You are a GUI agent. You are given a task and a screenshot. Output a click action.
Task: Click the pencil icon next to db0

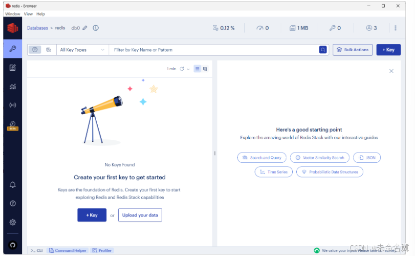click(x=85, y=28)
